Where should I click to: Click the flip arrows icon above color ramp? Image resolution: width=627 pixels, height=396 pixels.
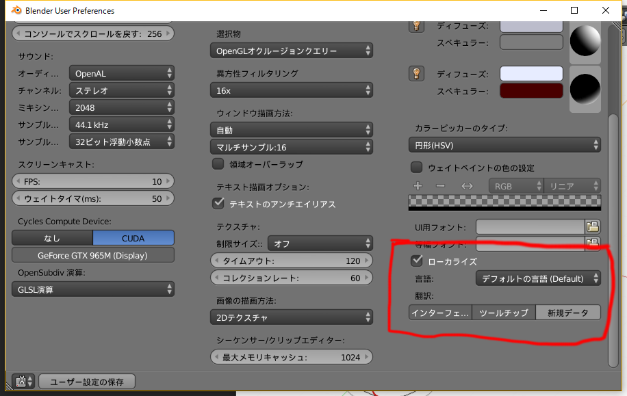pyautogui.click(x=467, y=186)
